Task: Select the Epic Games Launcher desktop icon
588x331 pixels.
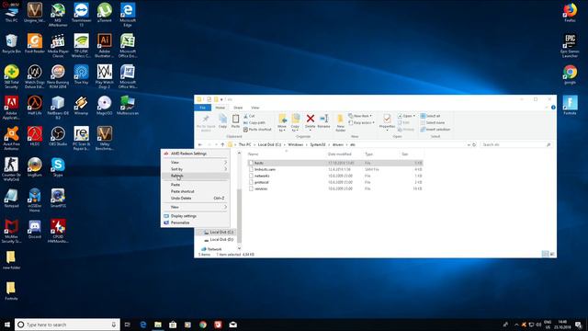Action: pos(570,45)
